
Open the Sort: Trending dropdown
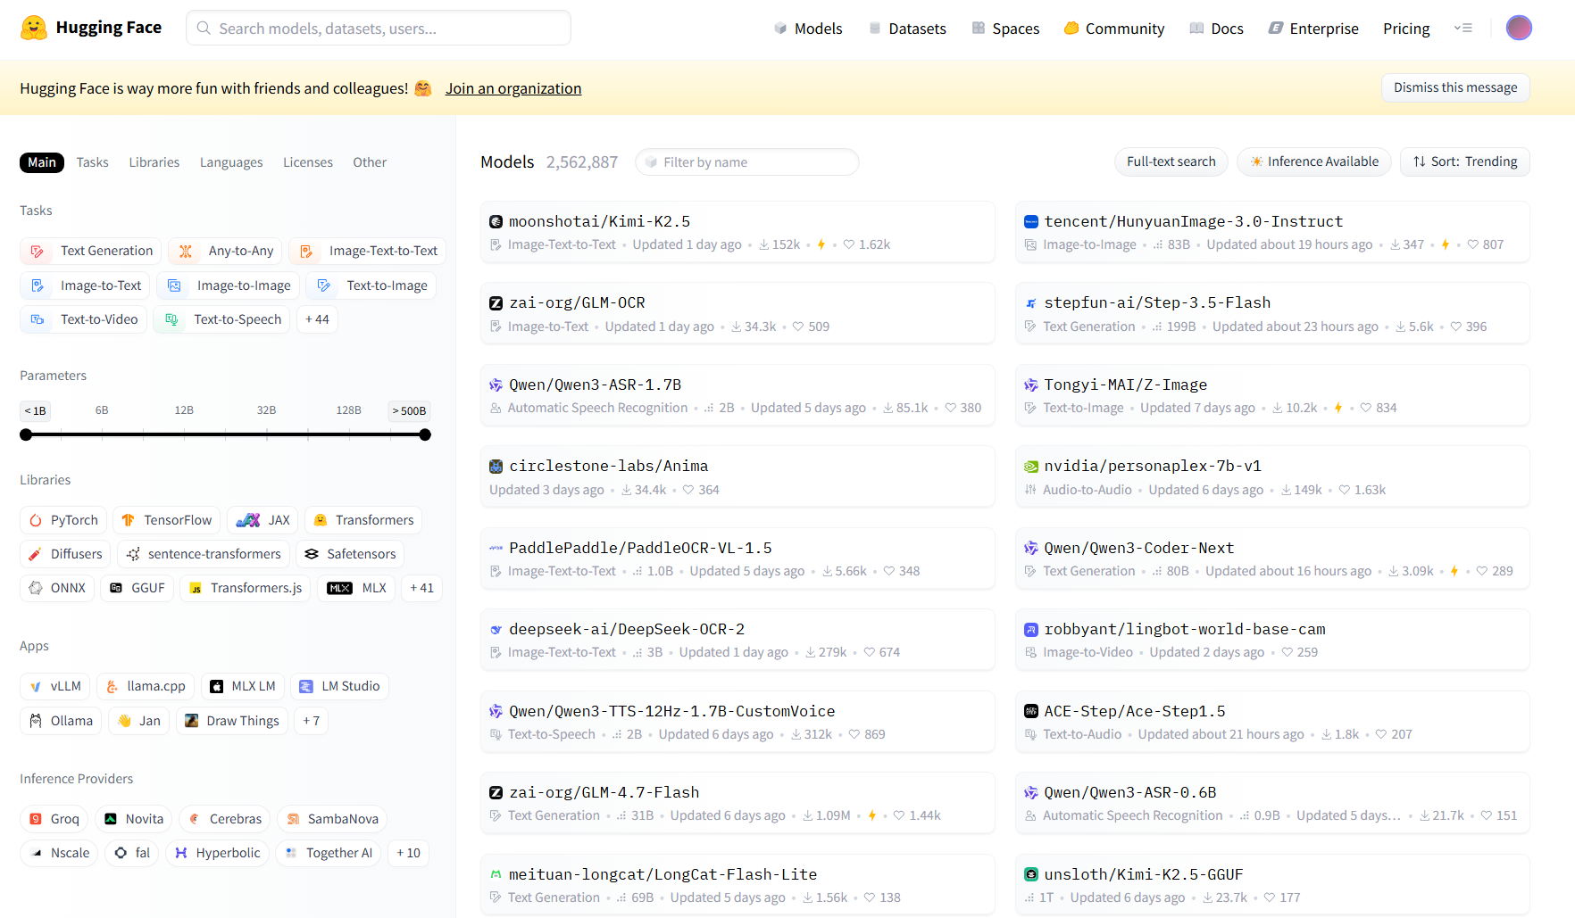[1464, 161]
